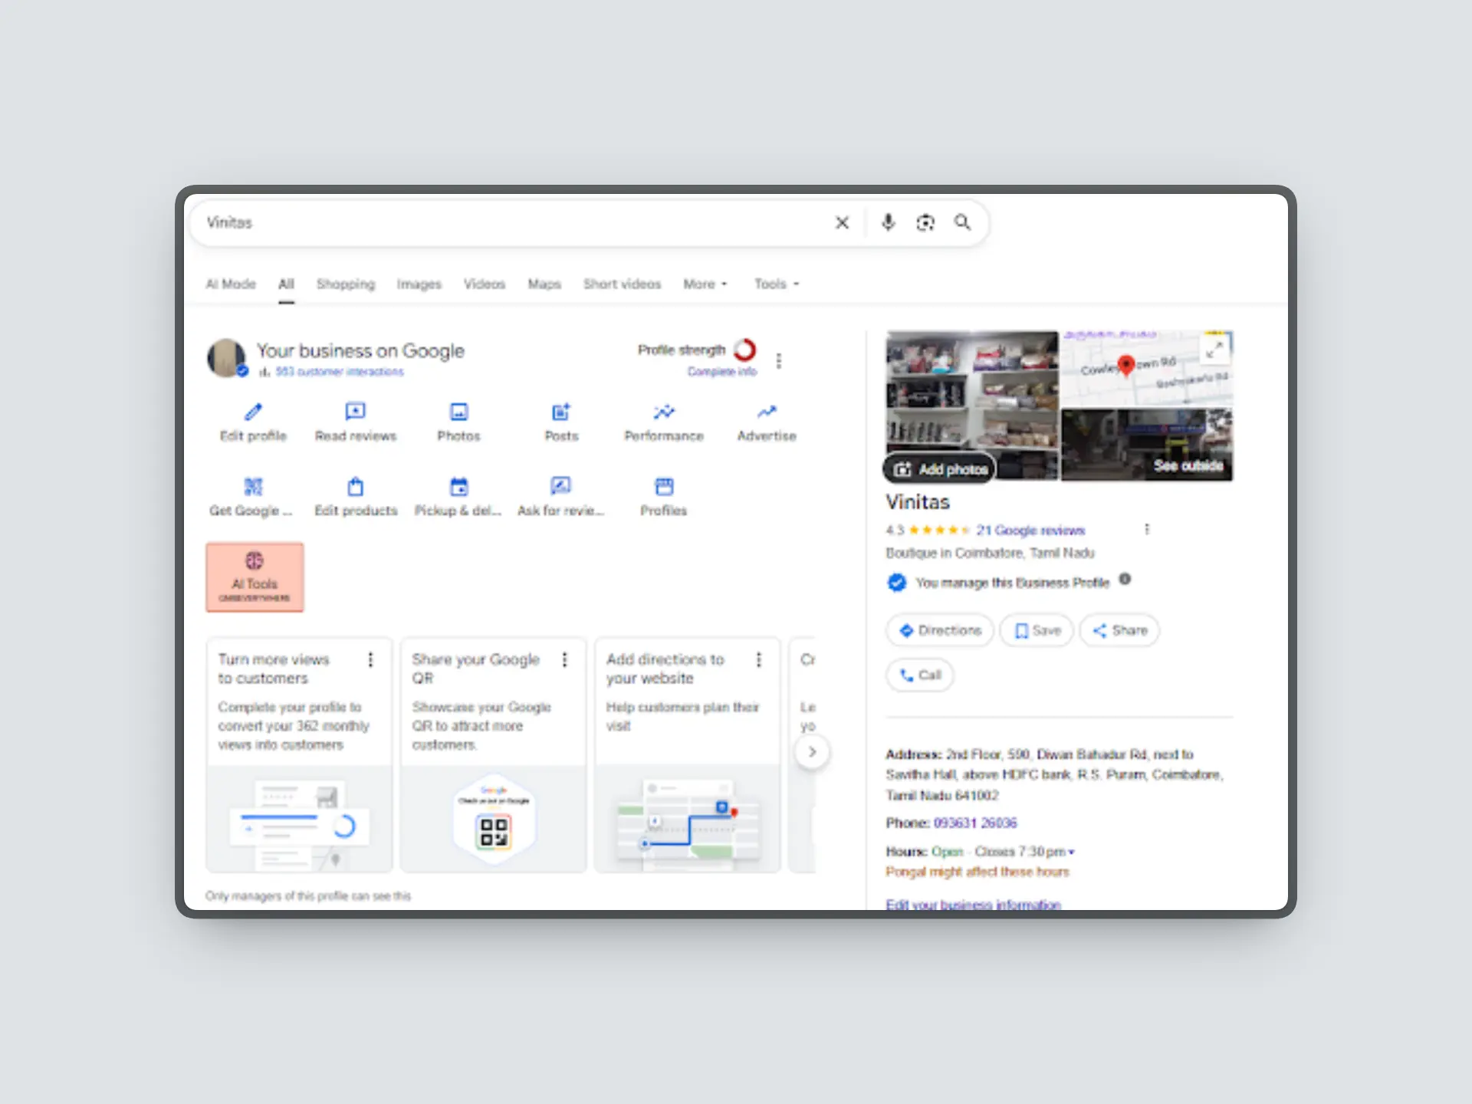Open Get Google QR icon
Image resolution: width=1472 pixels, height=1104 pixels.
point(253,487)
